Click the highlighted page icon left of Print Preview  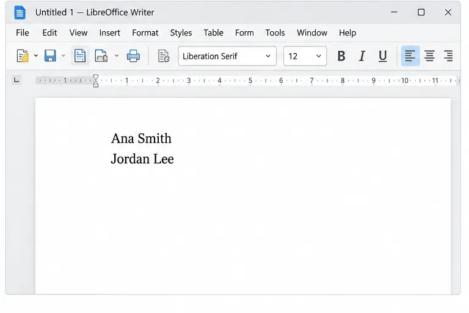coord(80,56)
